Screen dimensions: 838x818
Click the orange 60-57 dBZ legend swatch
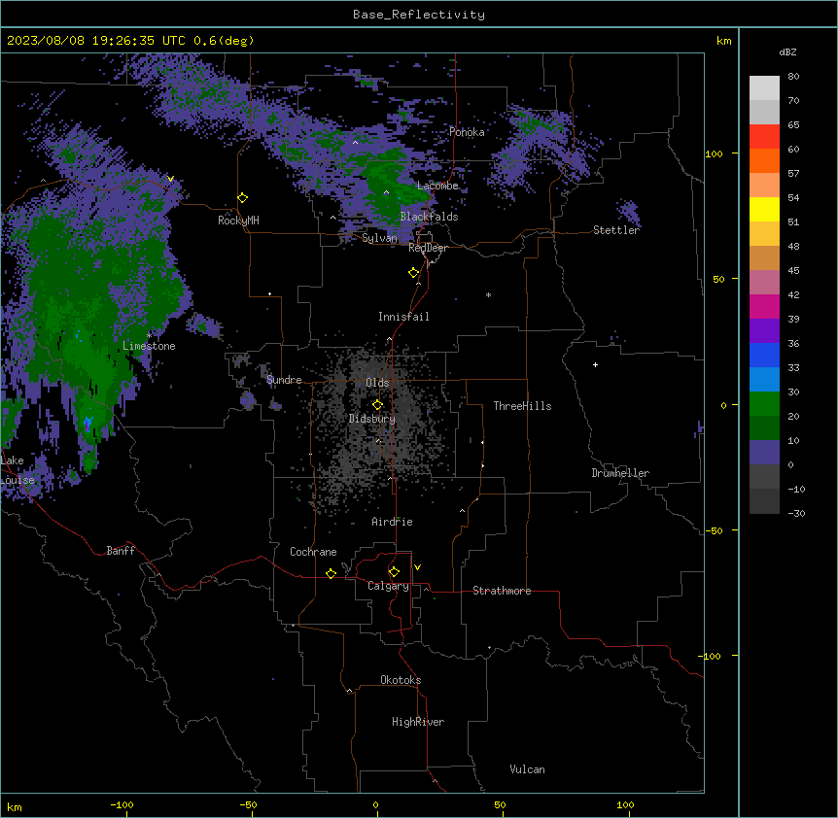coord(764,161)
